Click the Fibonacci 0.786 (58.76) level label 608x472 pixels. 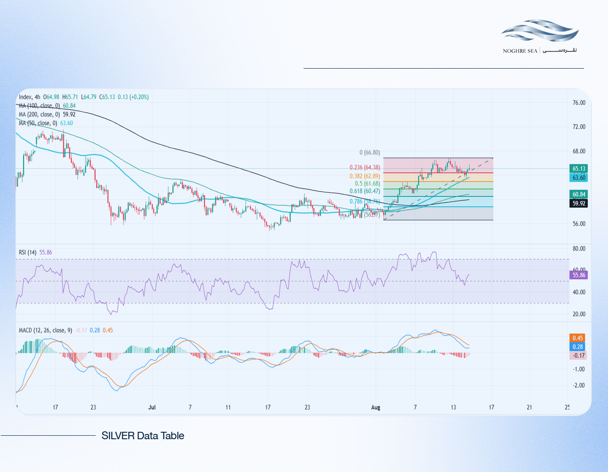pos(365,201)
